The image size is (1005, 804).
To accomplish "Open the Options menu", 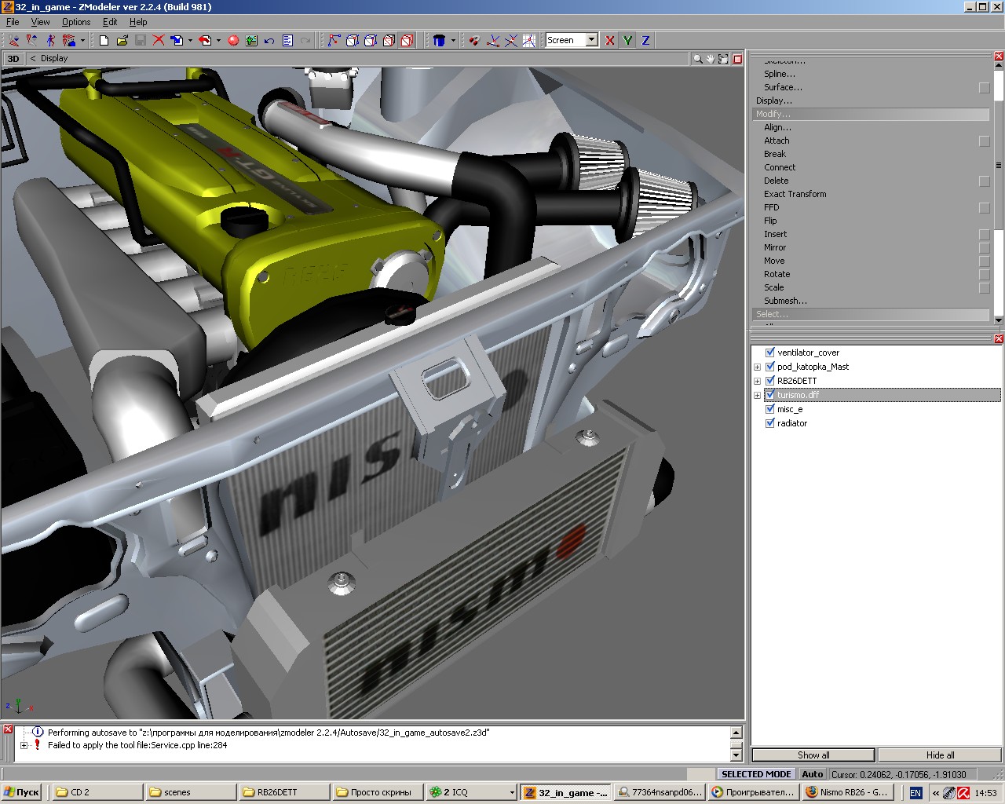I will [x=76, y=22].
